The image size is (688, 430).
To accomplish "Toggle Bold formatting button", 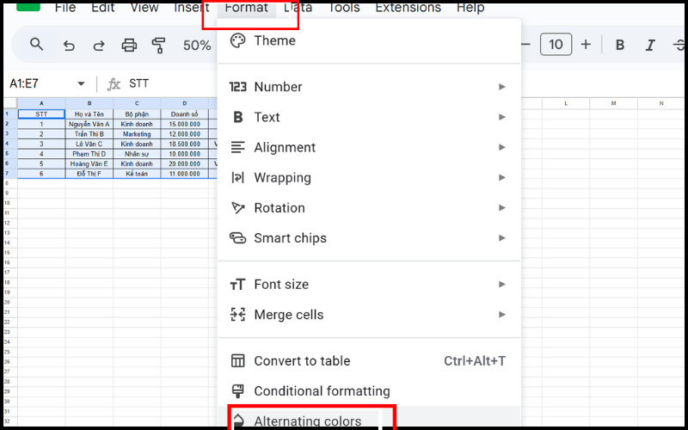I will 619,45.
